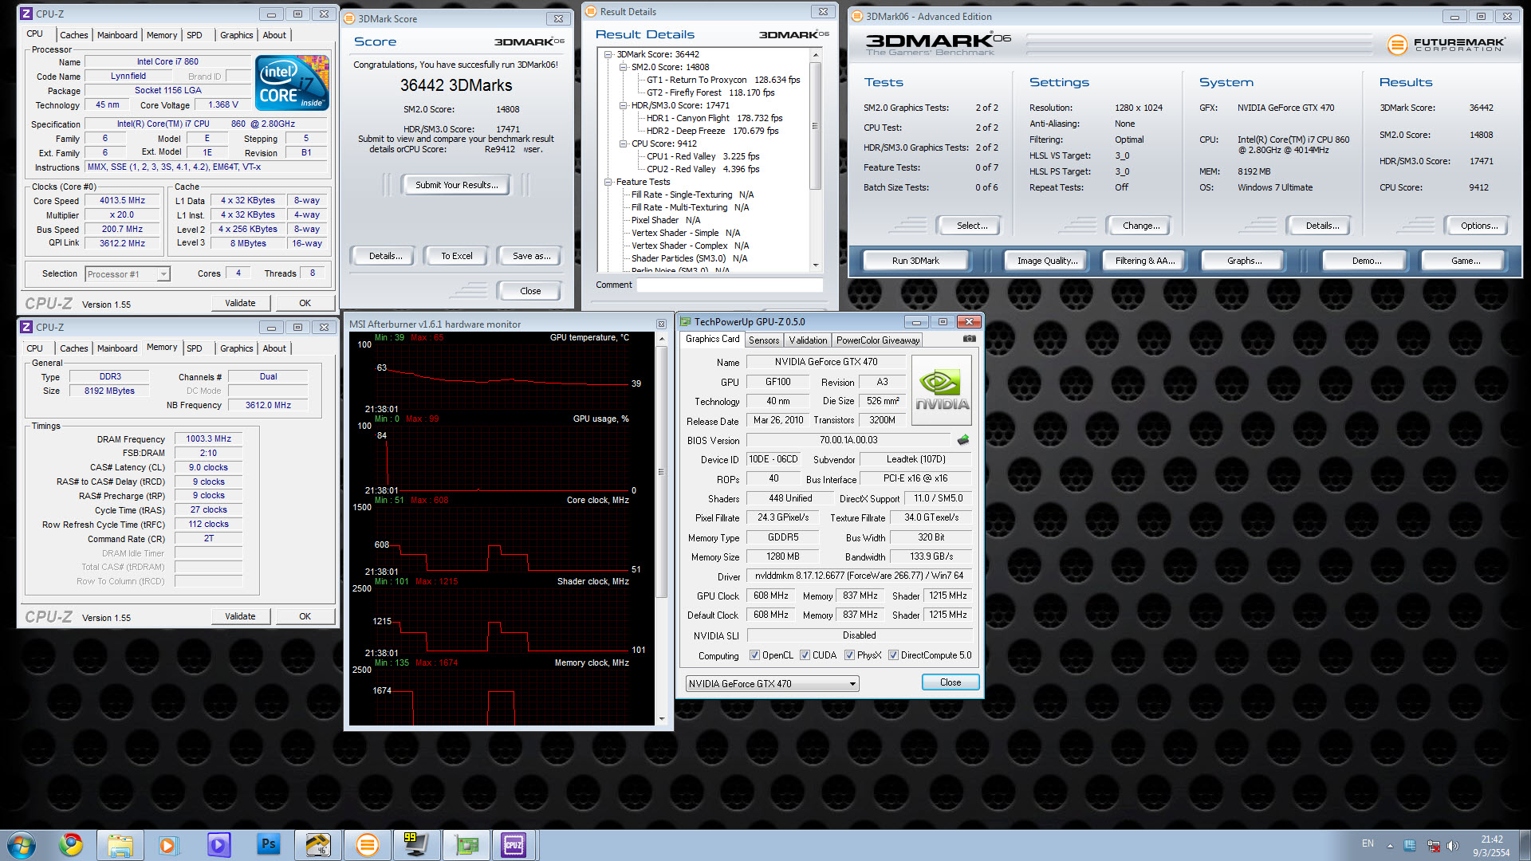Open the Mainboard tab in top CPU-Z
The height and width of the screenshot is (861, 1531).
pyautogui.click(x=117, y=35)
